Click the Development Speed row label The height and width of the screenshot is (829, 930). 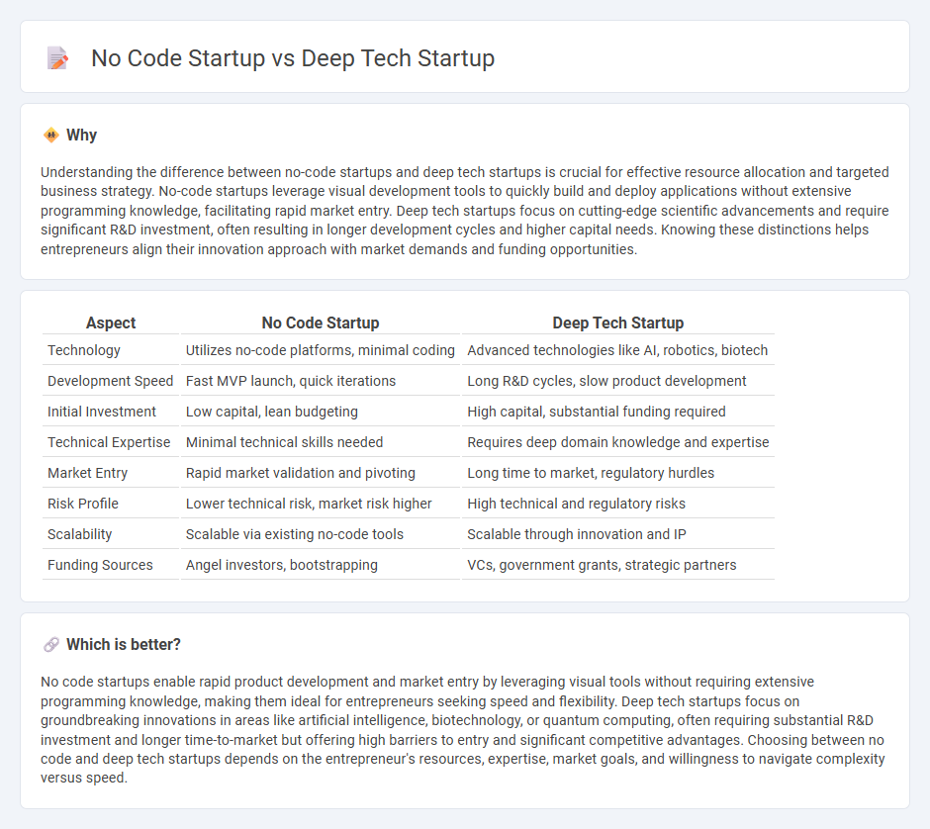click(x=111, y=381)
